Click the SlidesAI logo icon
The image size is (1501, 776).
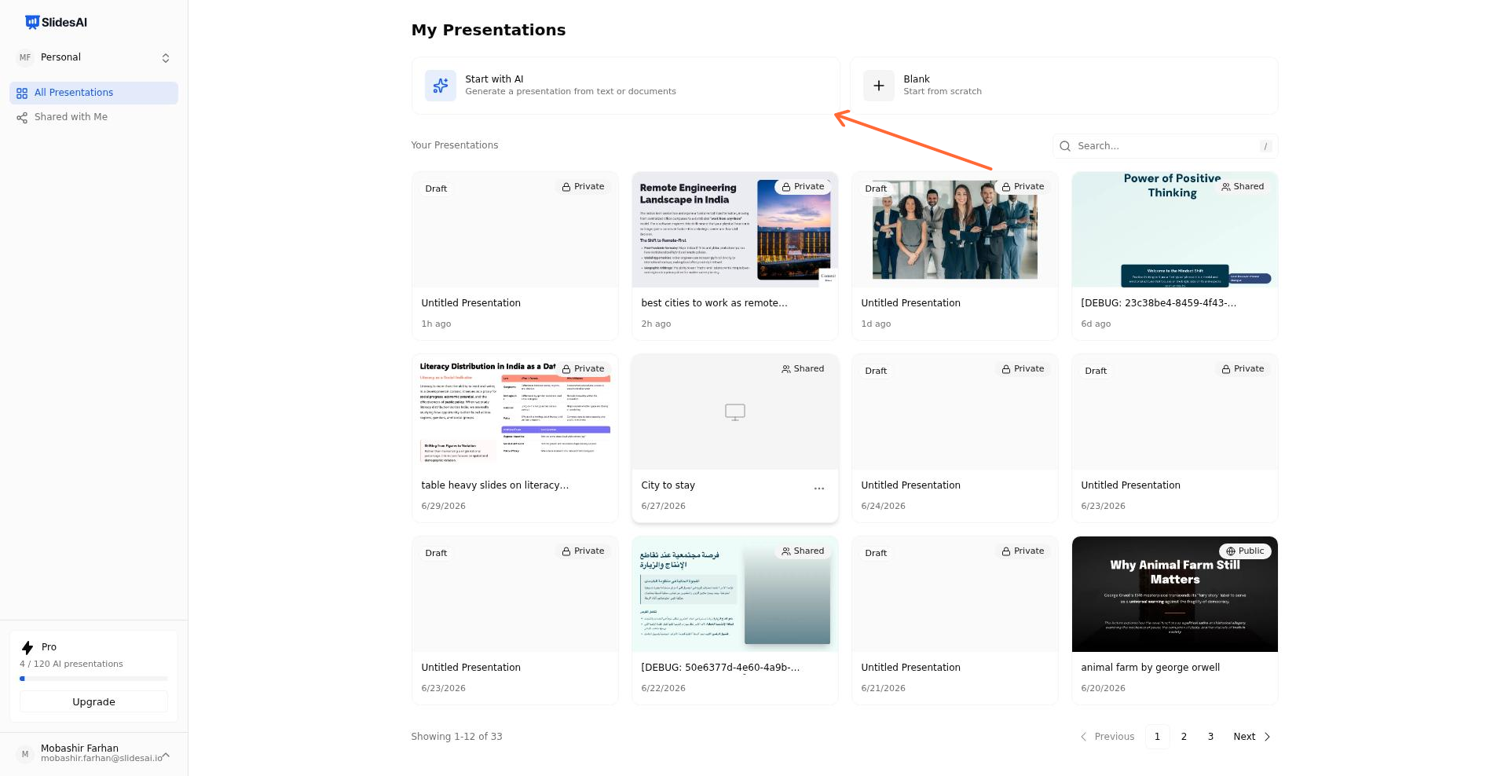pos(32,22)
